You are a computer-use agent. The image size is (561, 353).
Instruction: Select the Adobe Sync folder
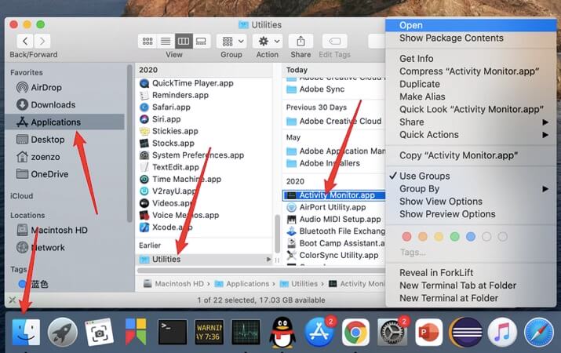point(315,89)
